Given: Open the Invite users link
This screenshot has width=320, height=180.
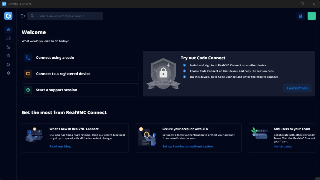Looking at the screenshot, I should 283,146.
